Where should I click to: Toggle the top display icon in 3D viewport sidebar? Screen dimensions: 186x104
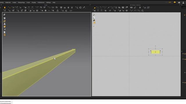[x=5, y=15]
